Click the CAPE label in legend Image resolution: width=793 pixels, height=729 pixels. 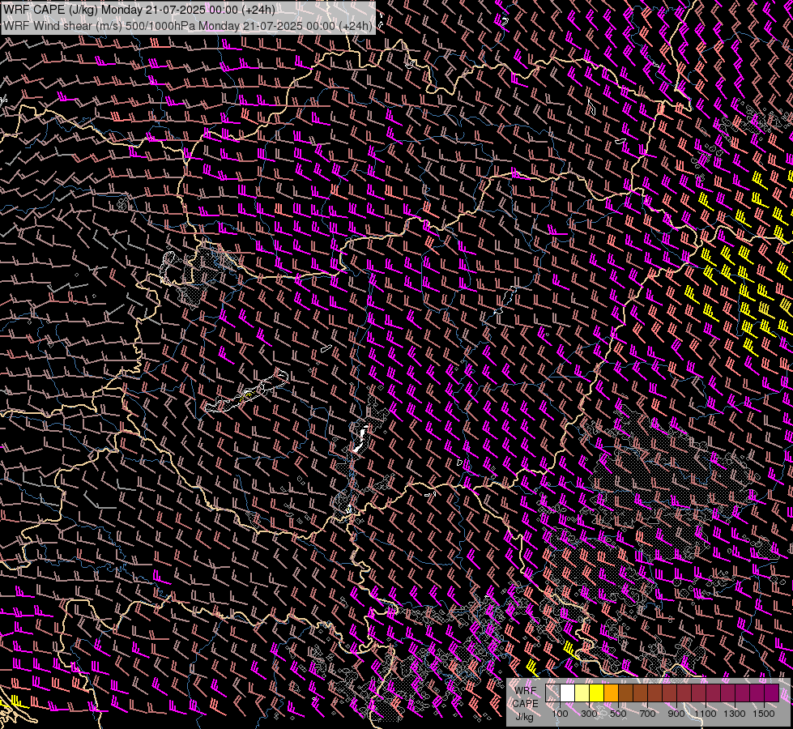(526, 704)
